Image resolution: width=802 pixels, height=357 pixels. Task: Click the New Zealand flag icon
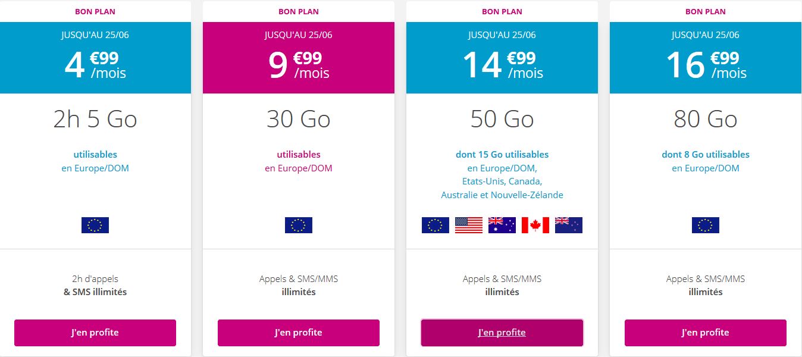click(569, 225)
